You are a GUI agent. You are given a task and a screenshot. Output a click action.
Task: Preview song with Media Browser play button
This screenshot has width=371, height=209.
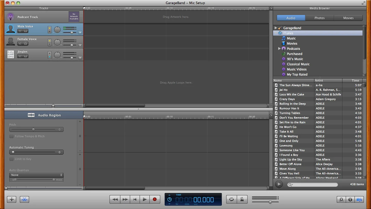(279, 184)
